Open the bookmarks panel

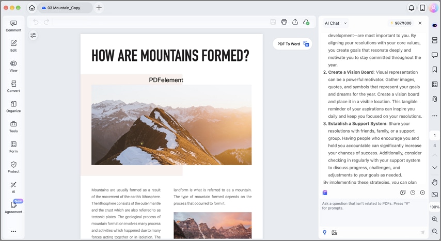coord(434,70)
